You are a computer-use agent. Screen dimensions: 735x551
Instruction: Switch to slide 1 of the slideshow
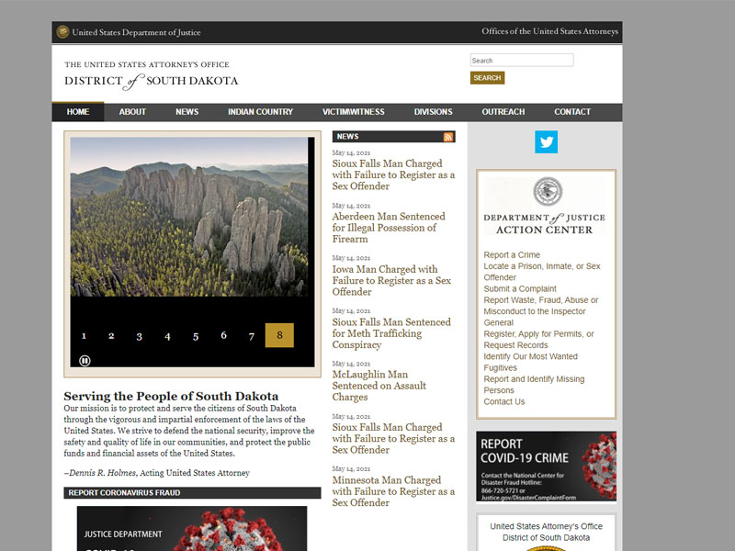point(85,336)
